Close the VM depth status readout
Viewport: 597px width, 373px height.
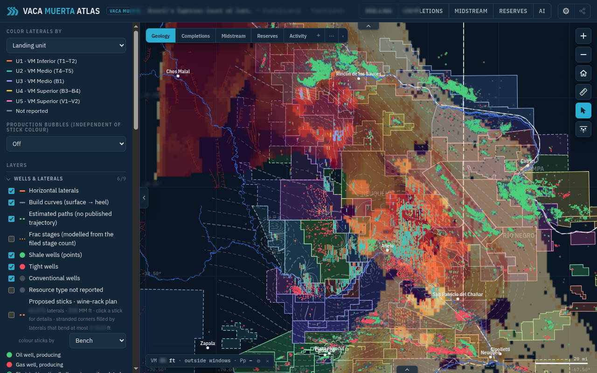click(267, 361)
